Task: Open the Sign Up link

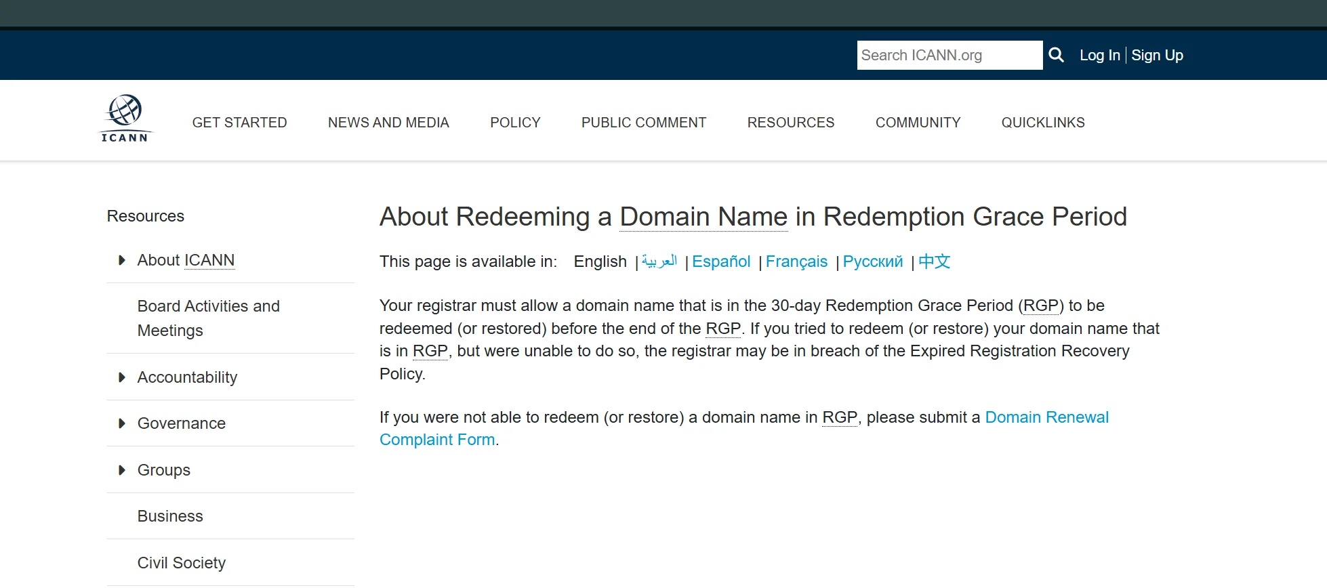Action: [1157, 56]
